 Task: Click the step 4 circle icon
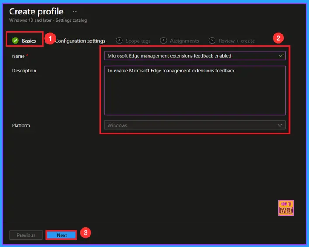tap(163, 40)
